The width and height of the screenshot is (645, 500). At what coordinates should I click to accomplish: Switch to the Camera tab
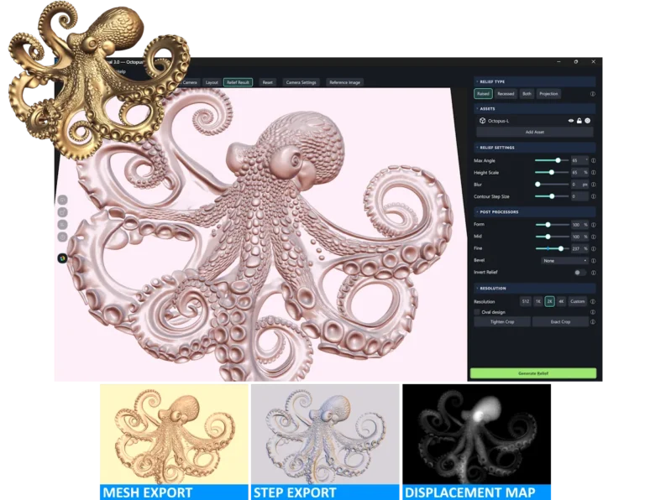[190, 82]
